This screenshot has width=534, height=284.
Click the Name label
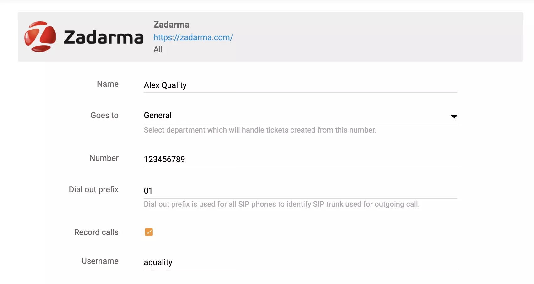[107, 84]
